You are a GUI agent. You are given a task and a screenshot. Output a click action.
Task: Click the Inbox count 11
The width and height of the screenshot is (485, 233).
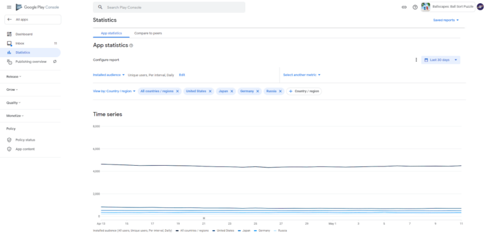coord(55,44)
